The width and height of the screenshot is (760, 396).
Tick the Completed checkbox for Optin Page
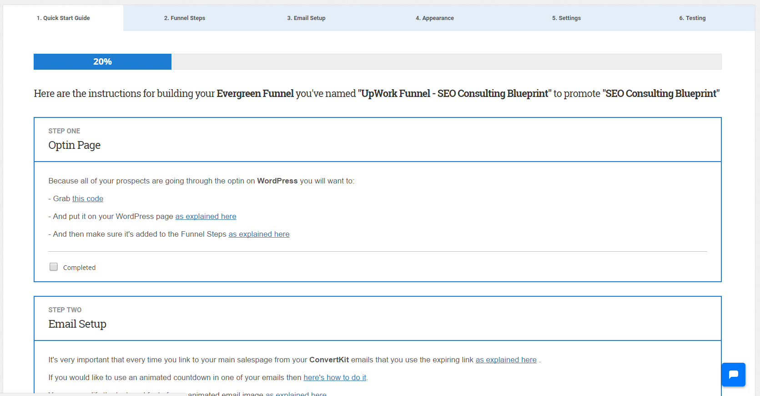pyautogui.click(x=54, y=267)
